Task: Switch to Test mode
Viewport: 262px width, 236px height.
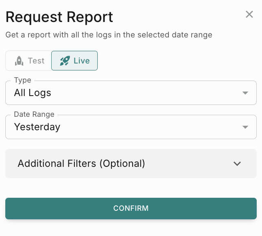Action: 28,61
